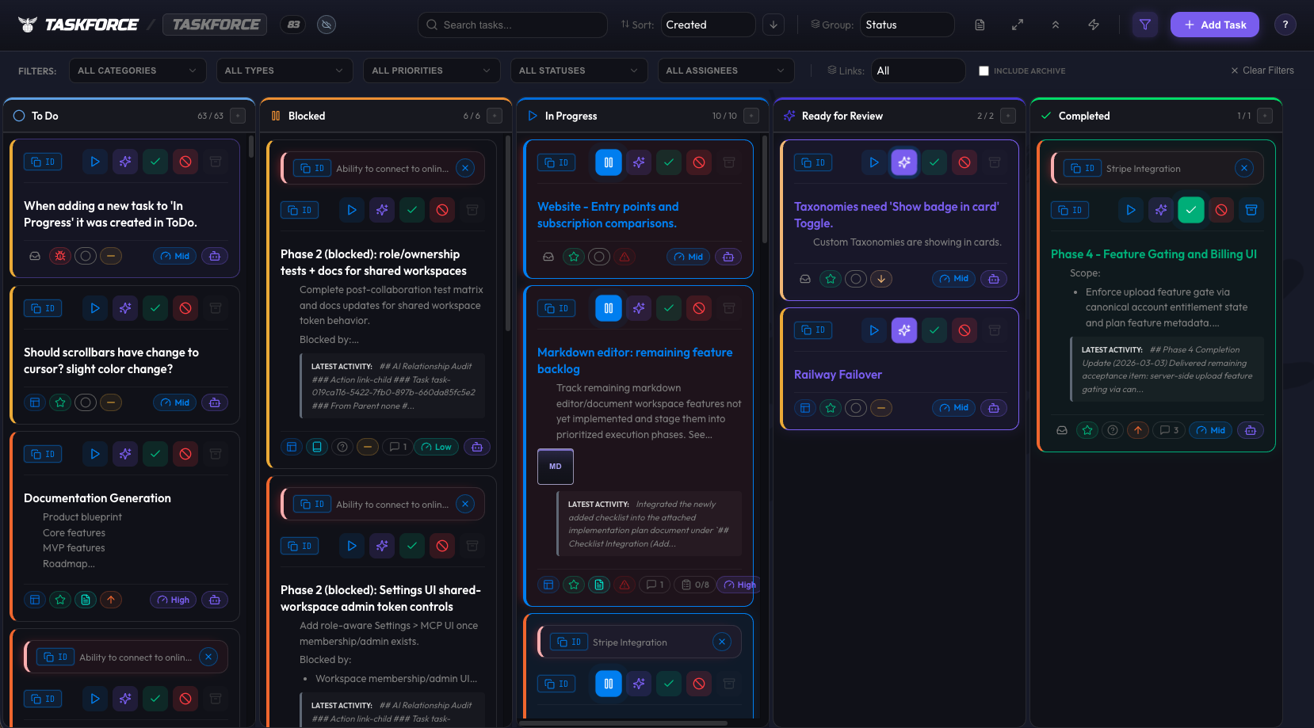Click the Add Task button
The width and height of the screenshot is (1314, 728).
click(x=1214, y=25)
